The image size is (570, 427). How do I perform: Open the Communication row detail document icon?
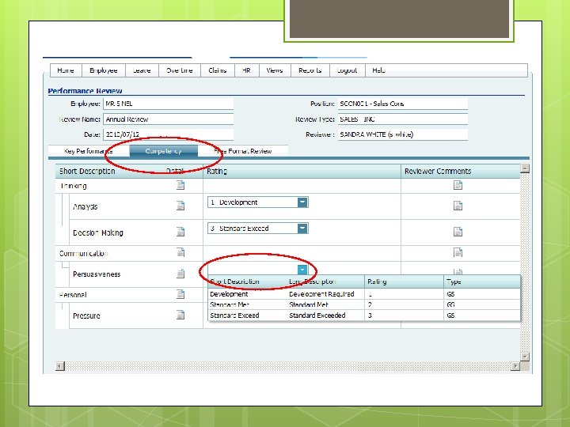(x=180, y=252)
